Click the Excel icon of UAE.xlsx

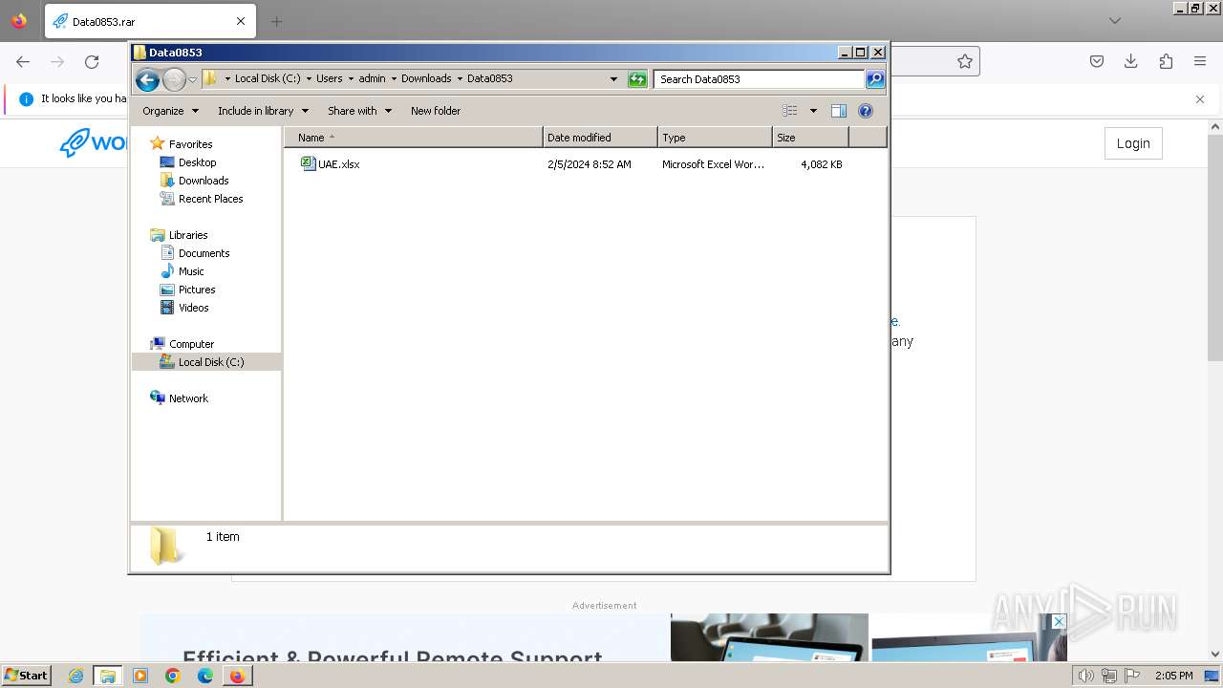point(308,163)
